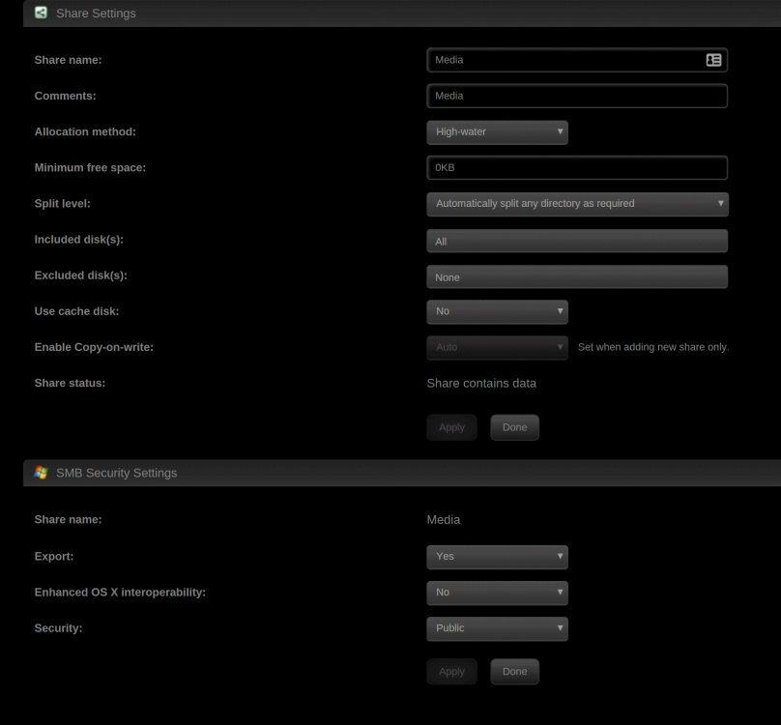The height and width of the screenshot is (725, 781).
Task: Open the Split level dropdown
Action: (x=577, y=204)
